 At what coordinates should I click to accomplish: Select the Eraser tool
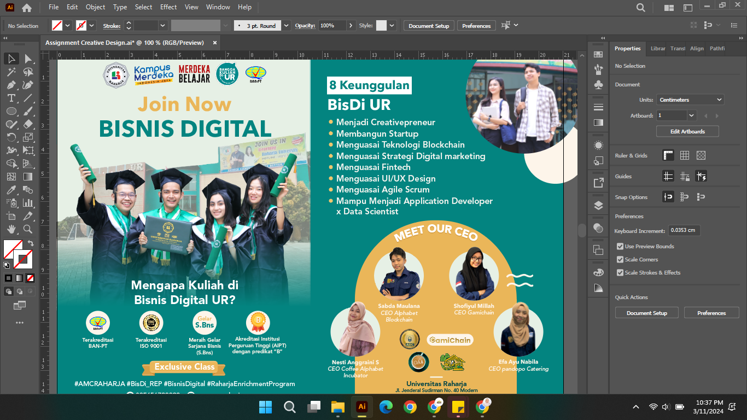click(28, 124)
